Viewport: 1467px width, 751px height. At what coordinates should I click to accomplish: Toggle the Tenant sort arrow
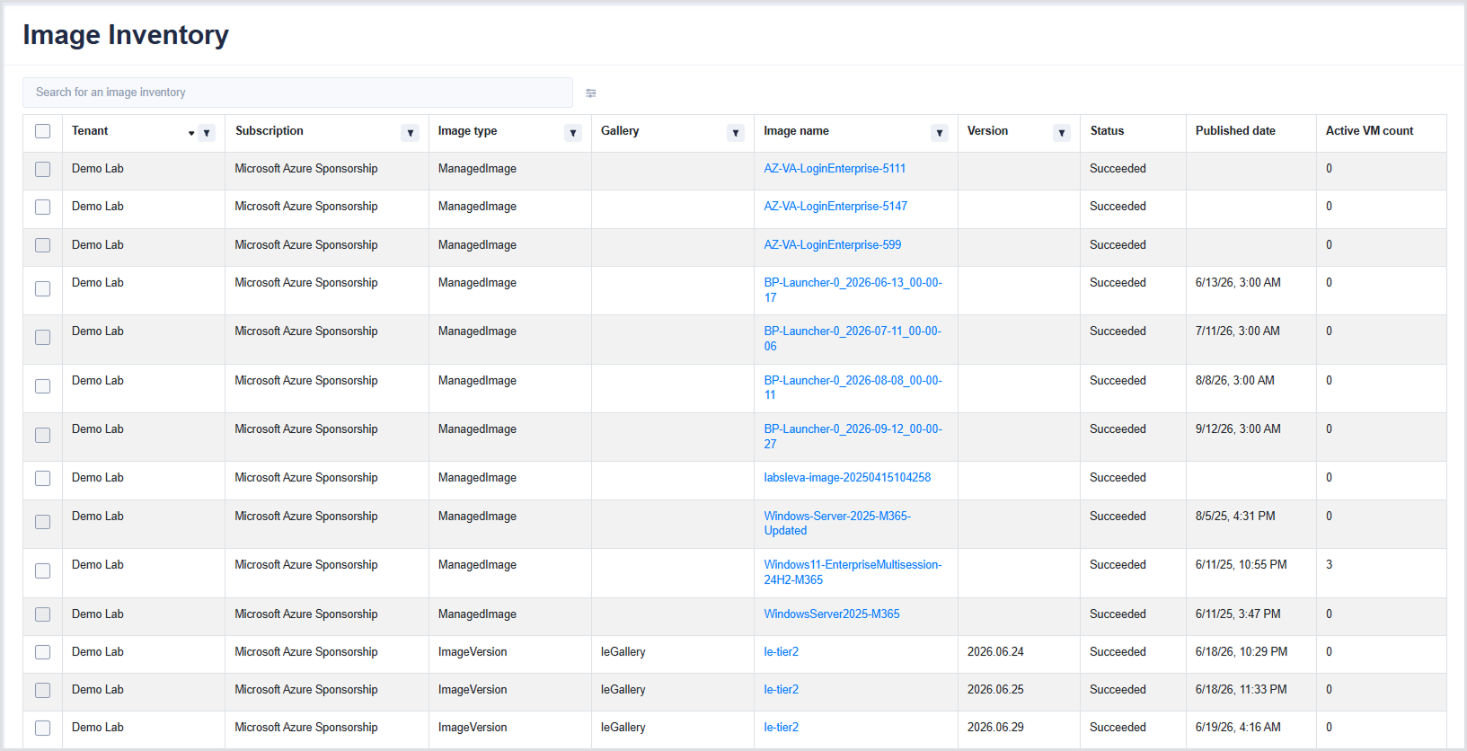(x=191, y=133)
